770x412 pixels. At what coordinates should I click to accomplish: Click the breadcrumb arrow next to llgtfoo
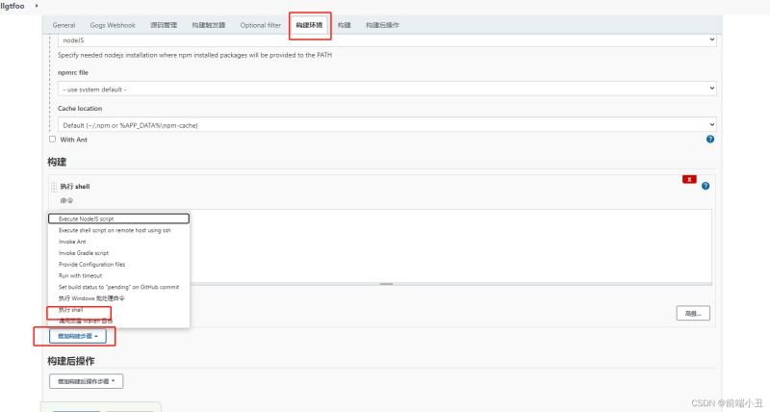[37, 6]
